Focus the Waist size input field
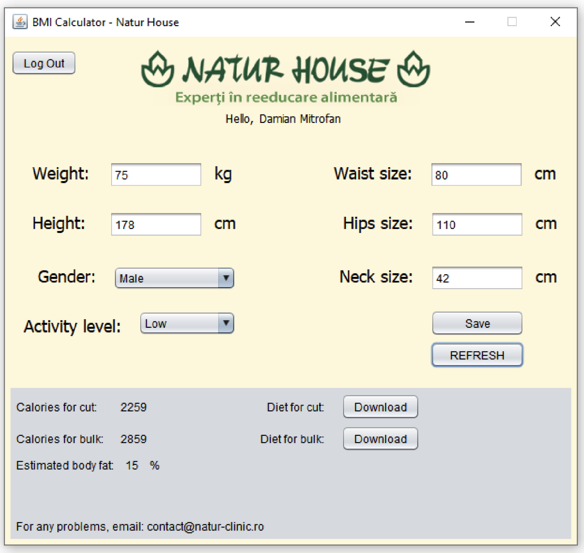The height and width of the screenshot is (553, 584). (476, 175)
